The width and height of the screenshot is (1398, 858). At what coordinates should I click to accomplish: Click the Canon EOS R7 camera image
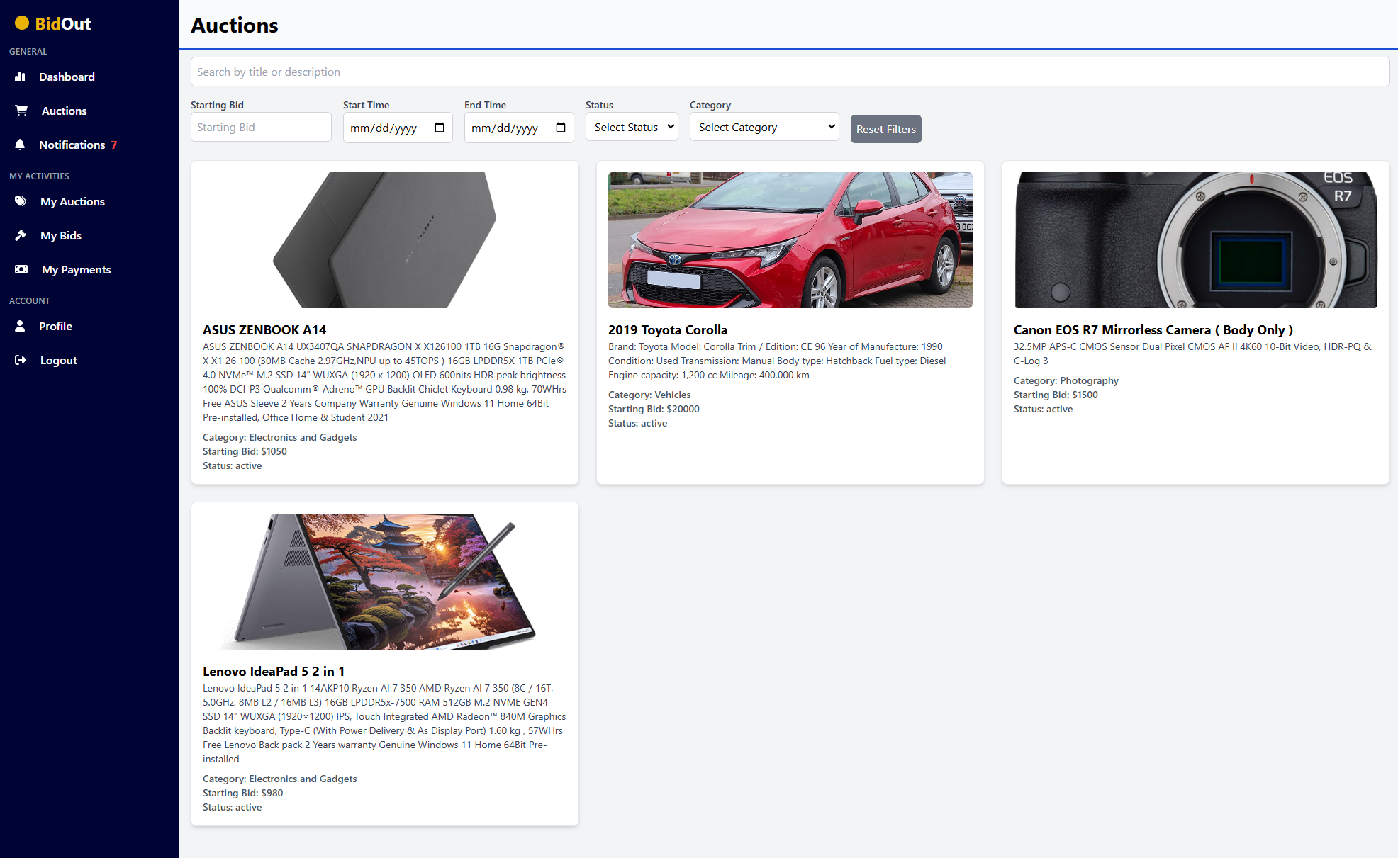tap(1196, 240)
